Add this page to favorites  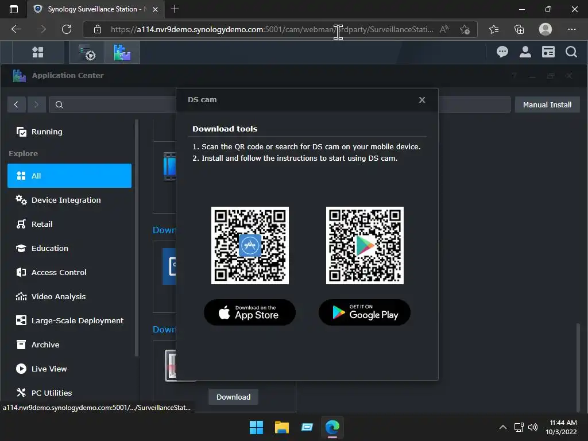tap(465, 29)
